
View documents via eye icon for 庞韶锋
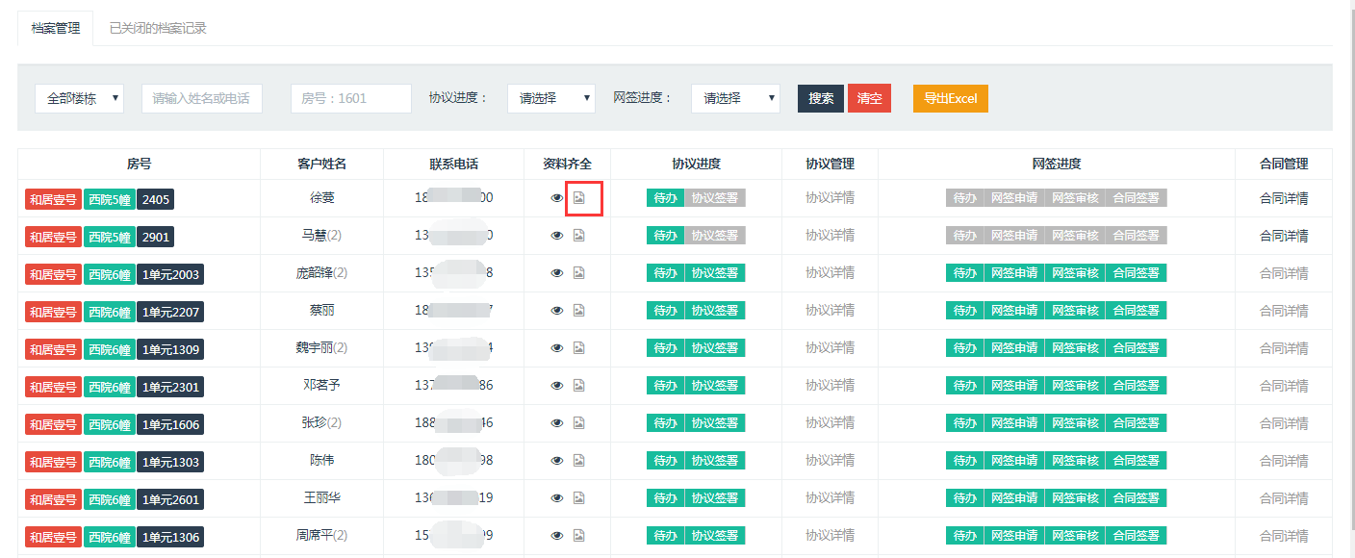pyautogui.click(x=556, y=273)
